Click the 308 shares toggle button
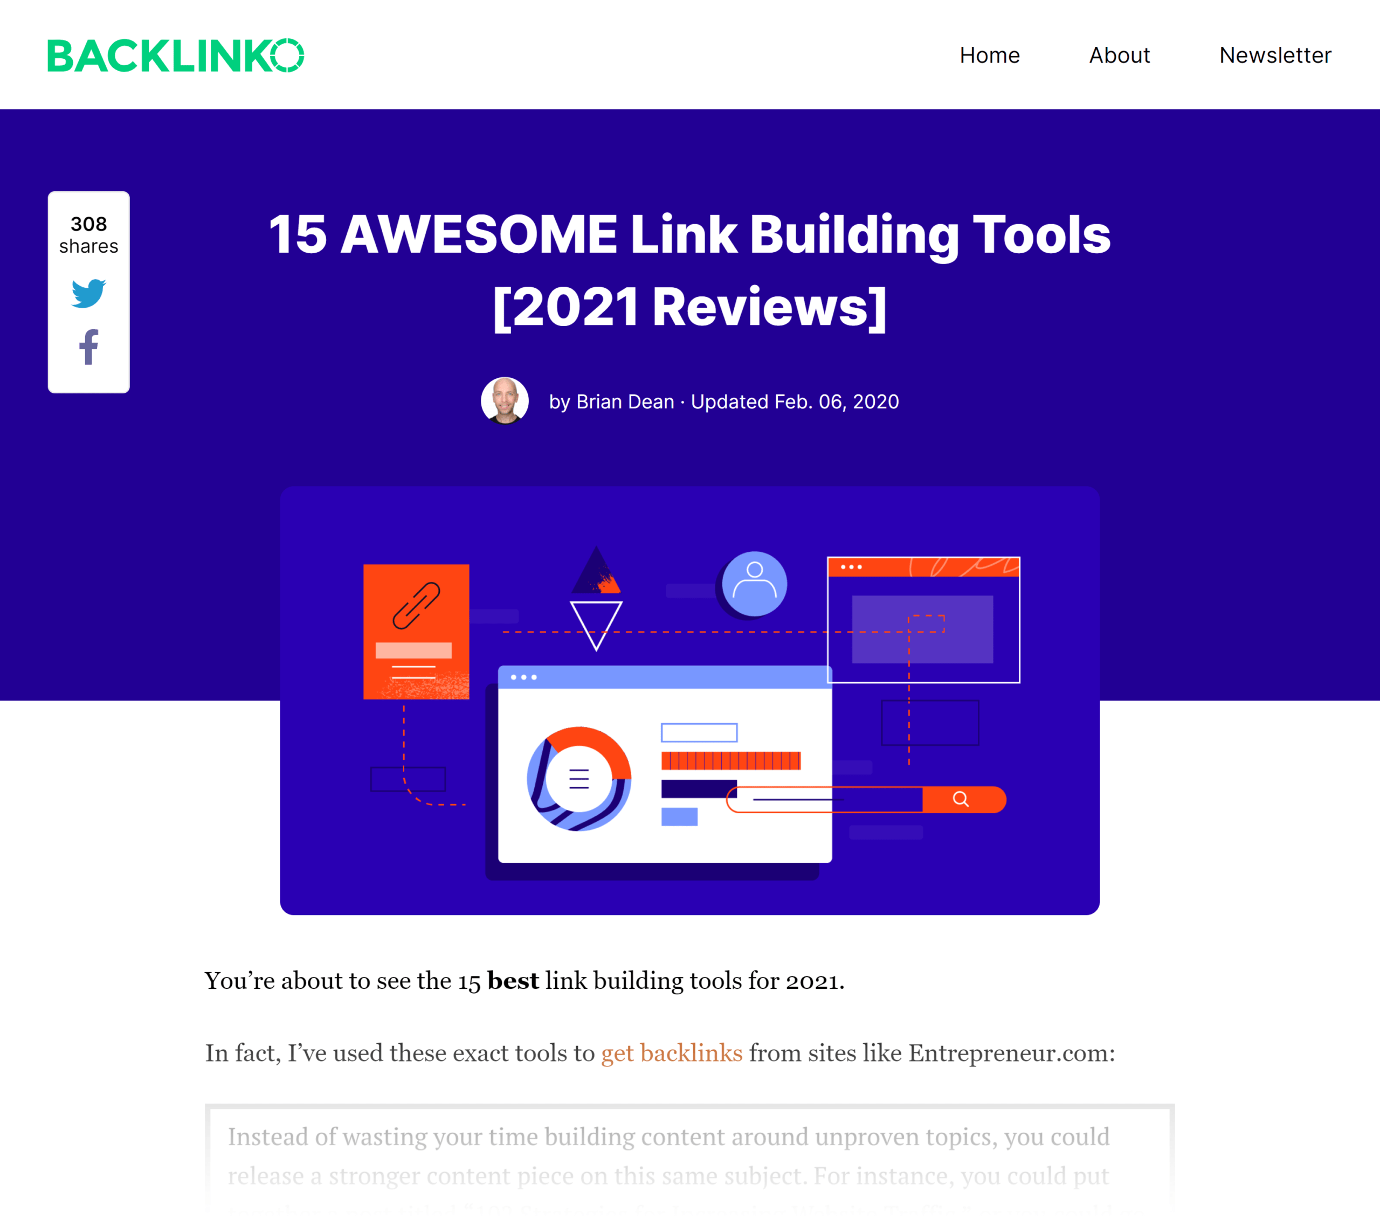The height and width of the screenshot is (1227, 1380). (x=89, y=233)
